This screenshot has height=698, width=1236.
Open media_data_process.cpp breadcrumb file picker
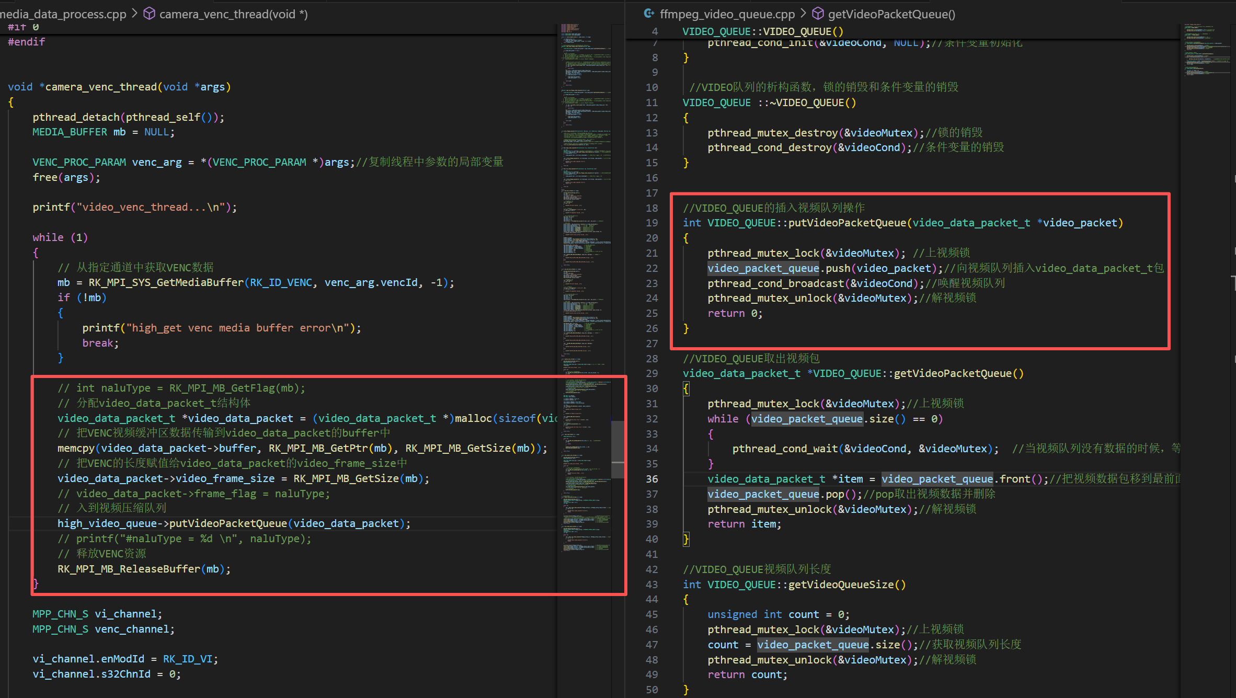click(63, 14)
